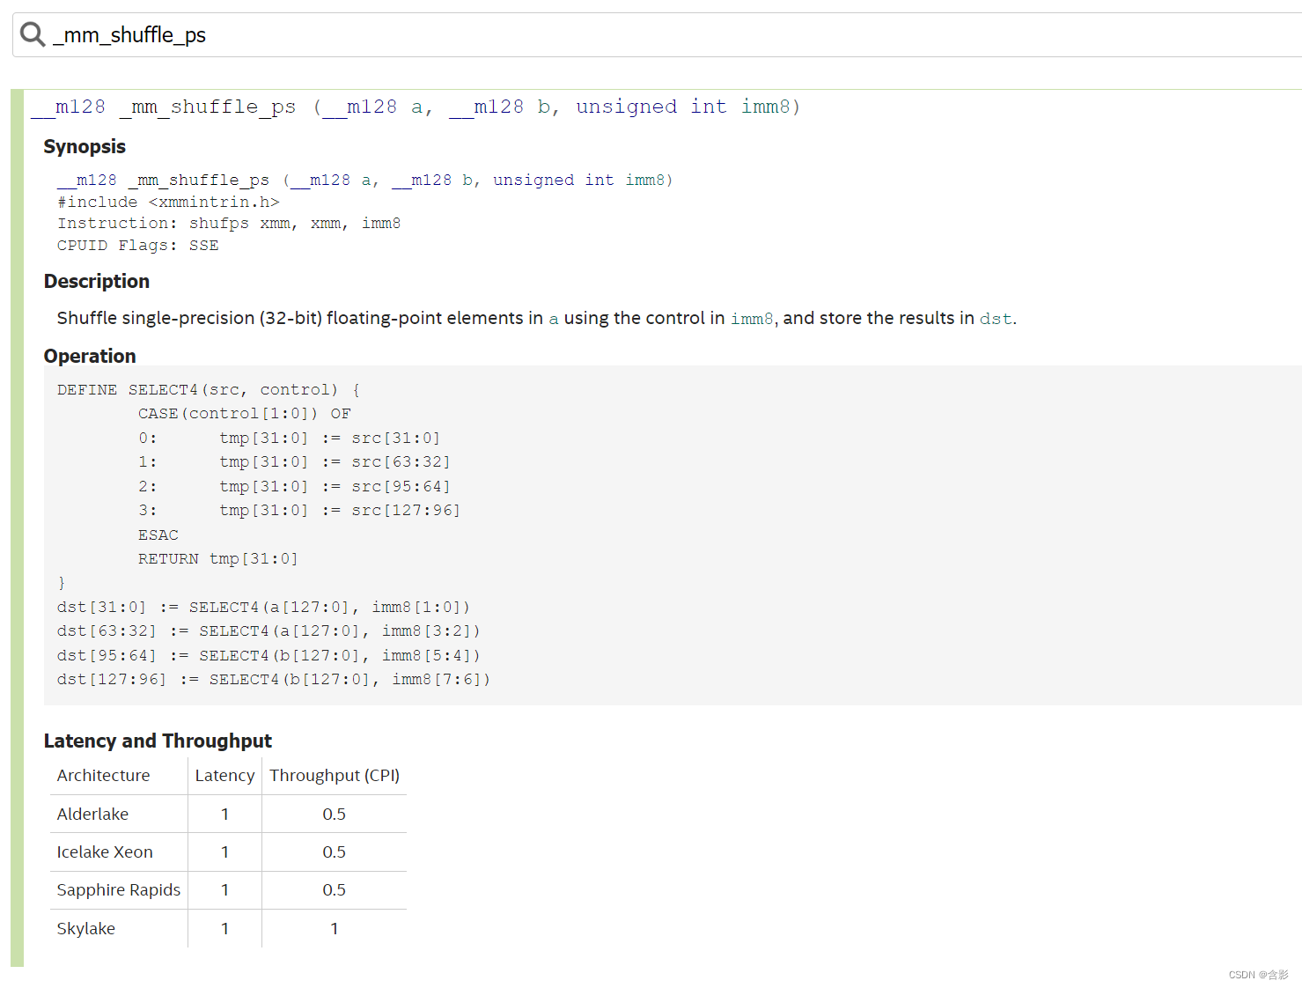Click the Architecture column header

[x=103, y=775]
